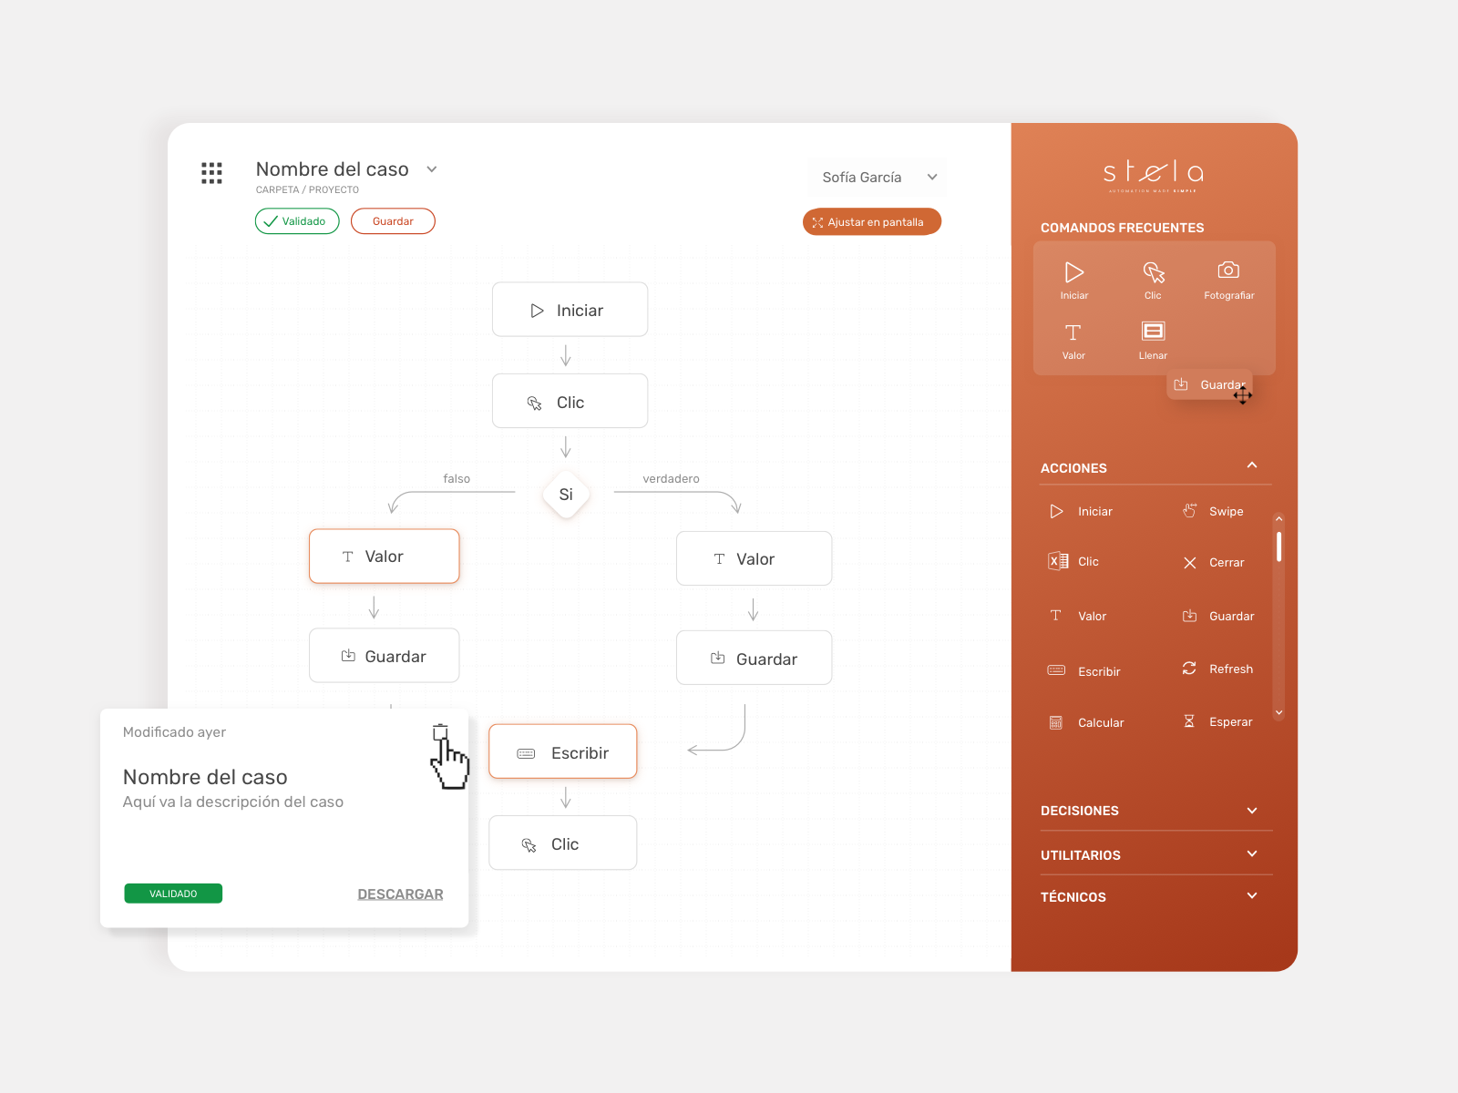This screenshot has width=1458, height=1093.
Task: Select the bottom Clic node below Escribir
Action: (563, 843)
